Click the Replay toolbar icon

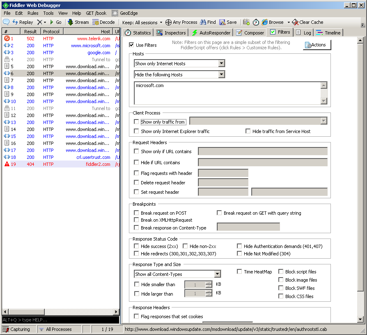click(x=15, y=22)
